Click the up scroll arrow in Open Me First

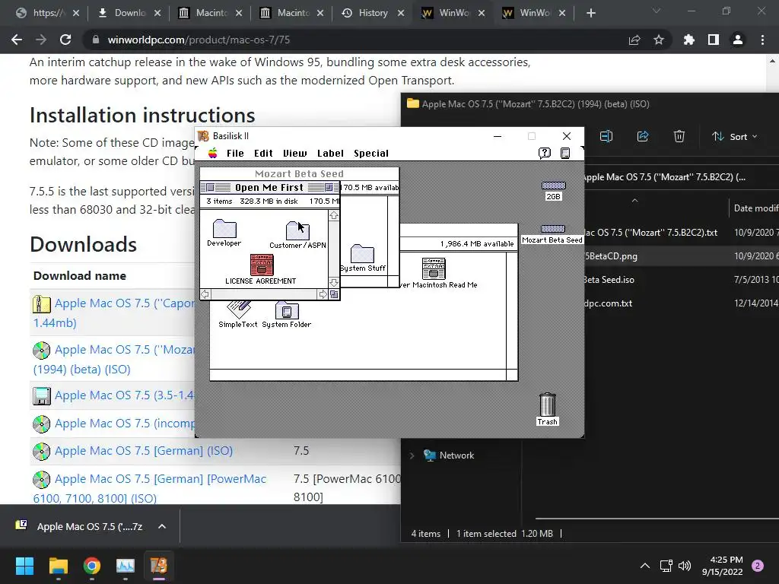[334, 215]
